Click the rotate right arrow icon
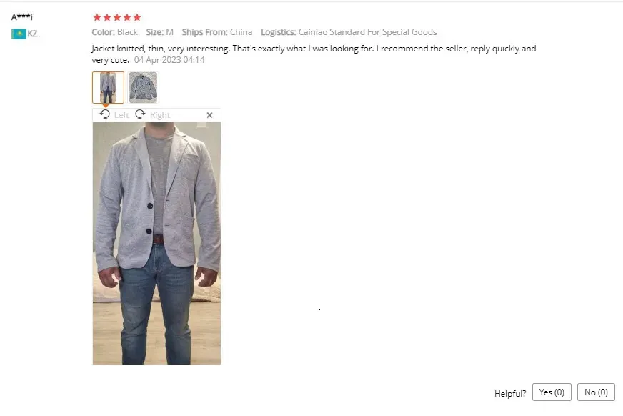The width and height of the screenshot is (623, 416). coord(140,114)
